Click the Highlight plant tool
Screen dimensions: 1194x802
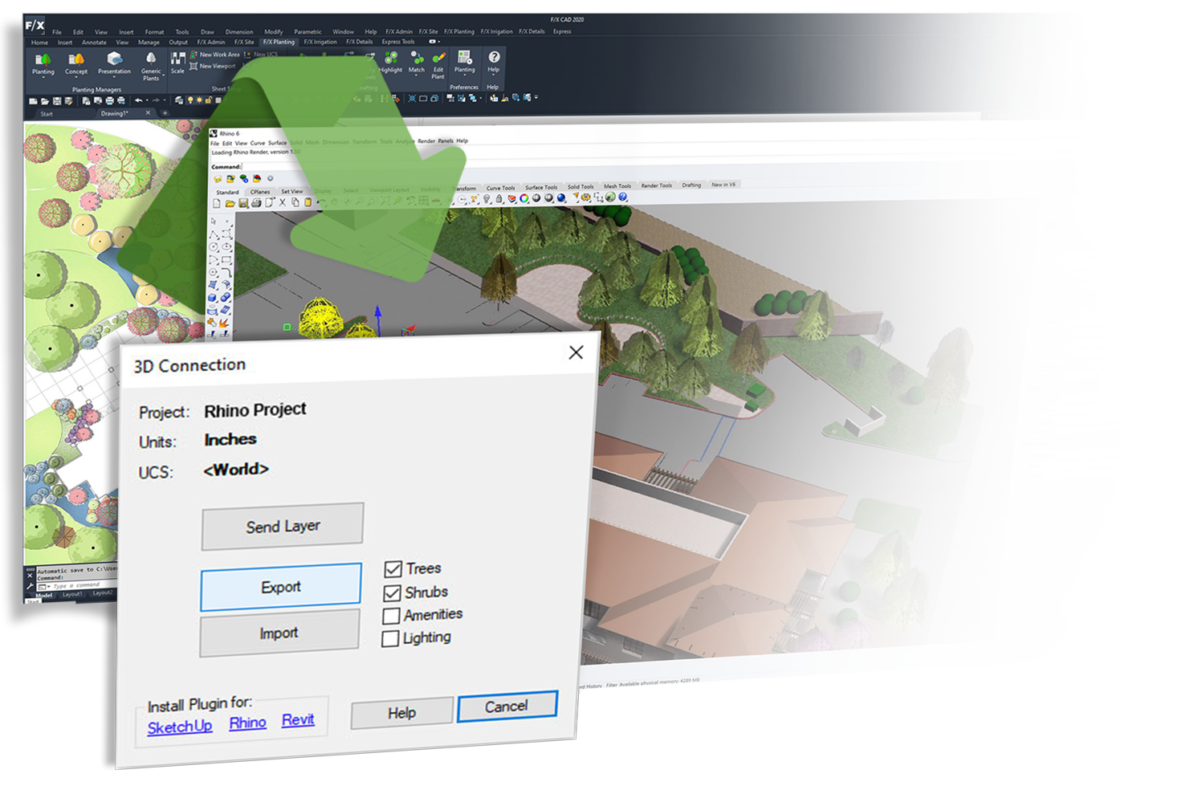coord(391,57)
